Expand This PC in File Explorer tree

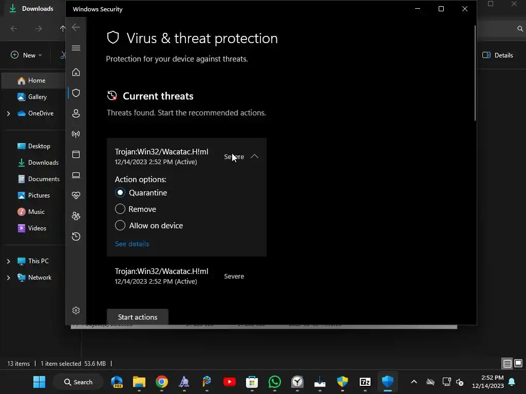click(x=8, y=261)
